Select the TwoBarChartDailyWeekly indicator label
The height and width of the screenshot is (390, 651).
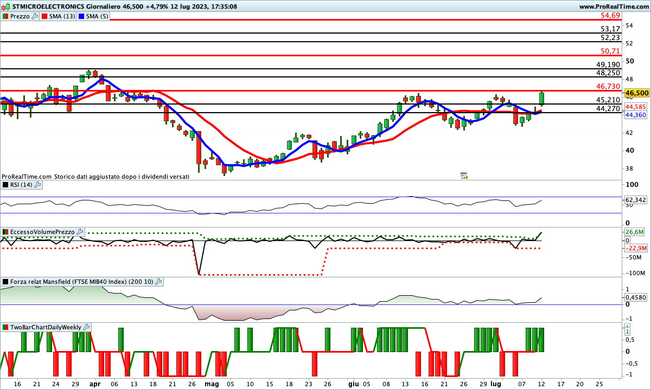point(46,327)
